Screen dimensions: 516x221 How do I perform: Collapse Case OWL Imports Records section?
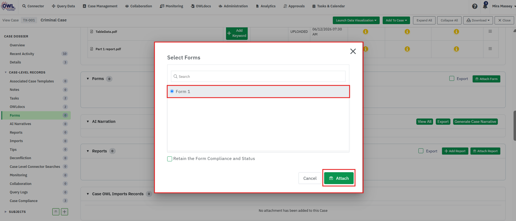point(88,194)
